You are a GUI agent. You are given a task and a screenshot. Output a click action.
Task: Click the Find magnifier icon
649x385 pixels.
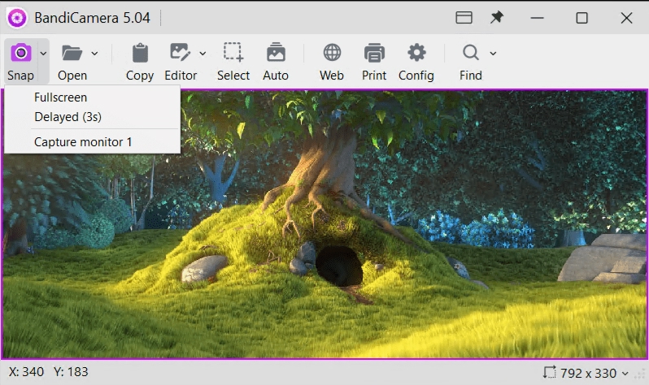click(x=470, y=54)
